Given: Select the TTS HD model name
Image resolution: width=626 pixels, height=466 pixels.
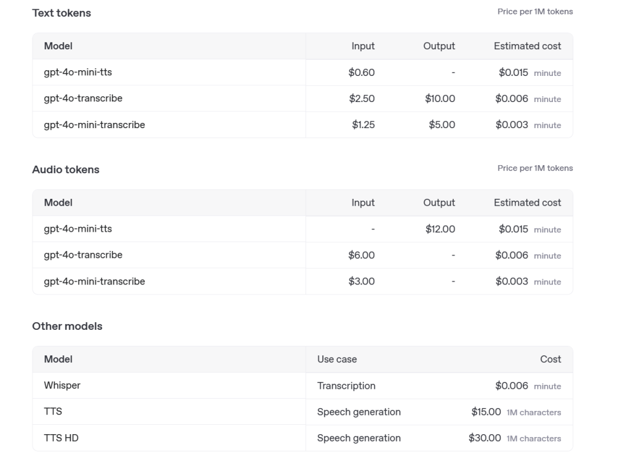Looking at the screenshot, I should [x=61, y=438].
